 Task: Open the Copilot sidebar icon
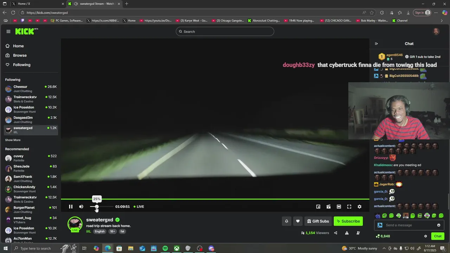445,13
